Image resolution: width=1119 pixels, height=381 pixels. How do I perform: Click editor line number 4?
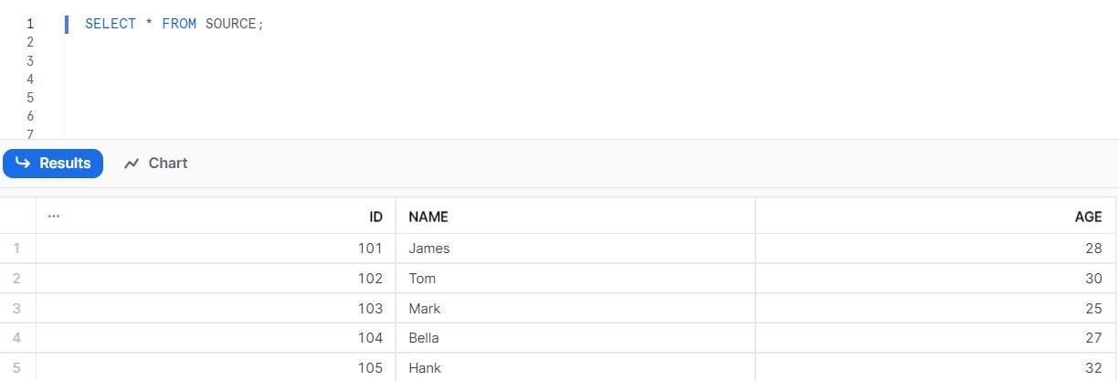pos(30,79)
